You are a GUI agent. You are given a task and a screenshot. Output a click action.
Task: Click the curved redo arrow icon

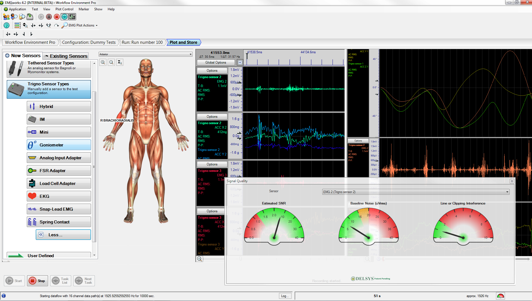point(56,25)
